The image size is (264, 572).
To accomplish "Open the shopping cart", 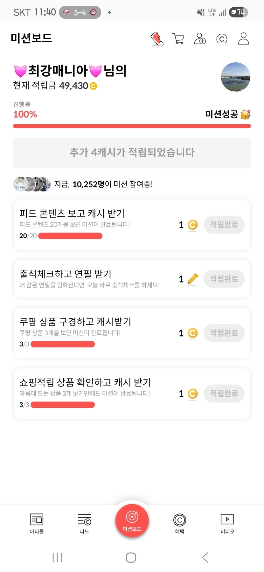I will pos(178,38).
